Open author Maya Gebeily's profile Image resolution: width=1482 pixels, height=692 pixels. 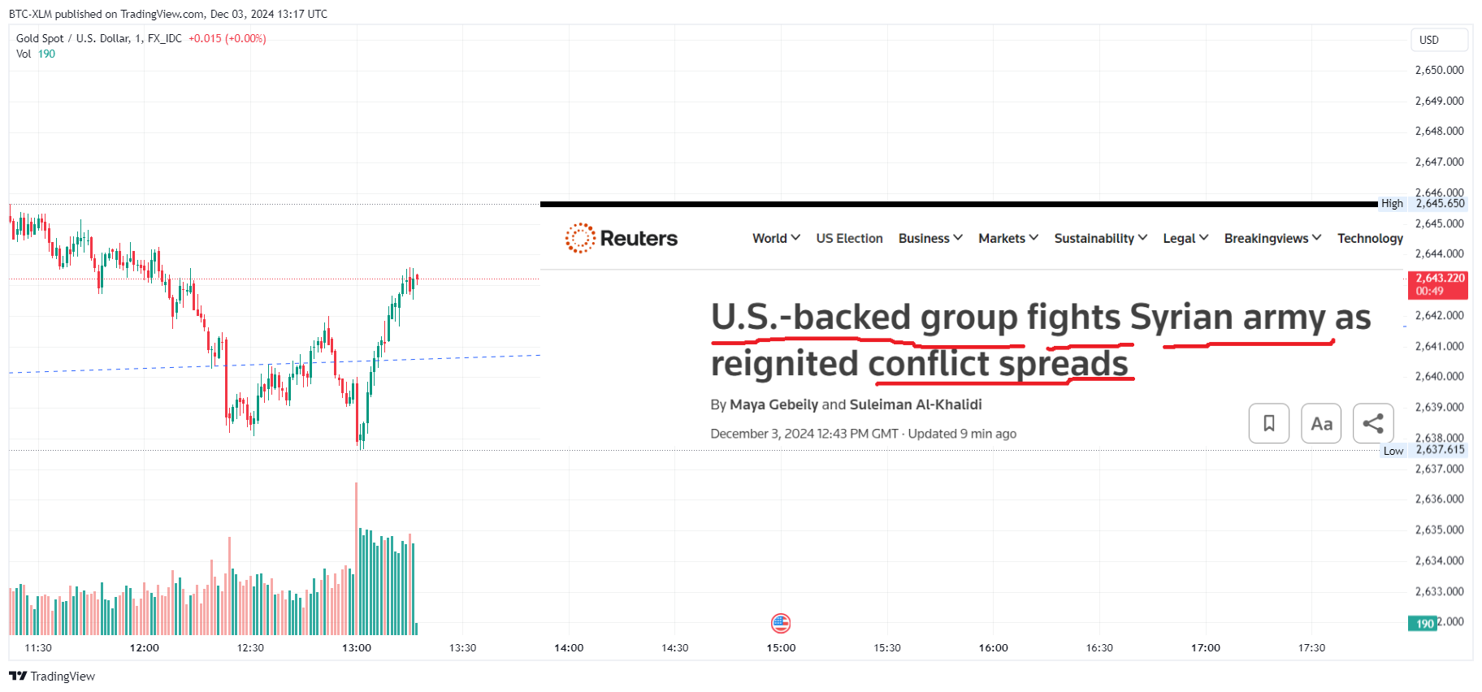coord(773,404)
